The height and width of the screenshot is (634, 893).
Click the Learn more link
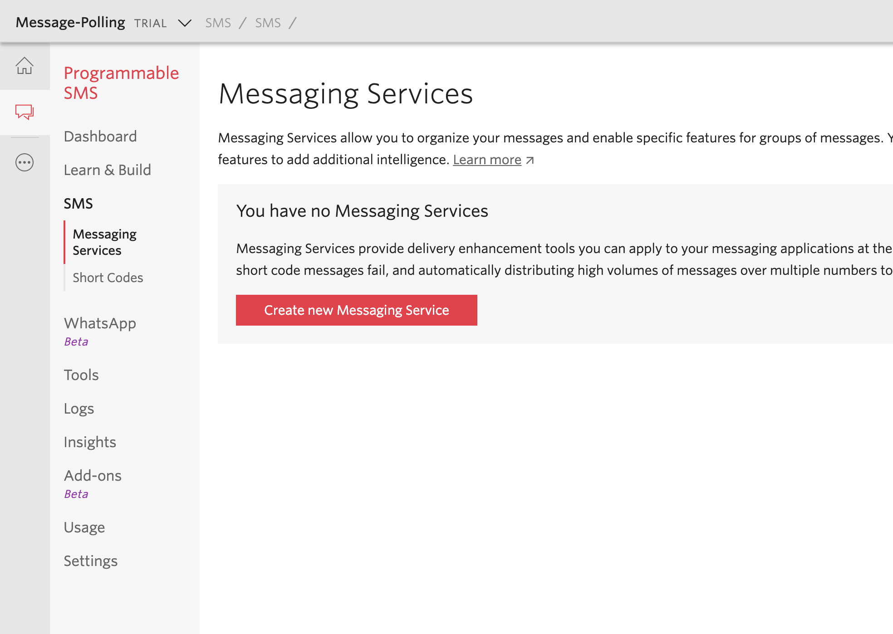[x=487, y=160]
